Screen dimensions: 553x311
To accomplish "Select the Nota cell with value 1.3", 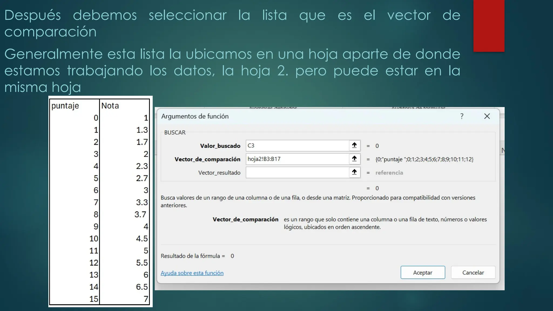I will point(124,130).
